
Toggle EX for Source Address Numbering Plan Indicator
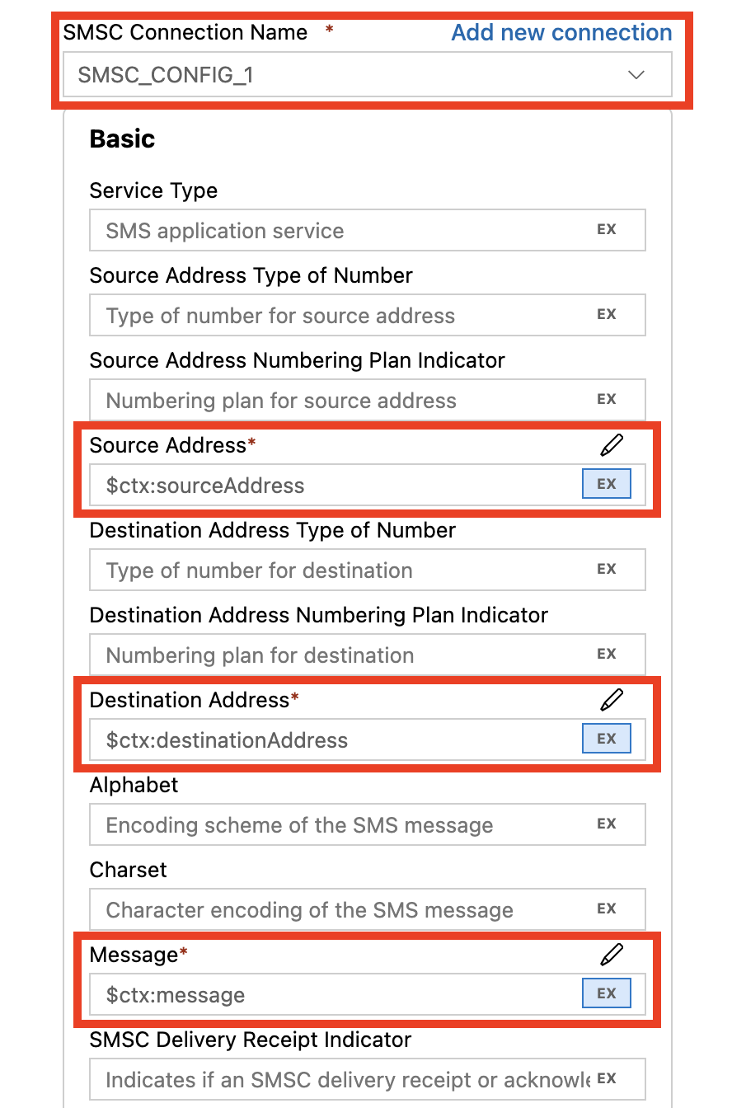(x=607, y=400)
